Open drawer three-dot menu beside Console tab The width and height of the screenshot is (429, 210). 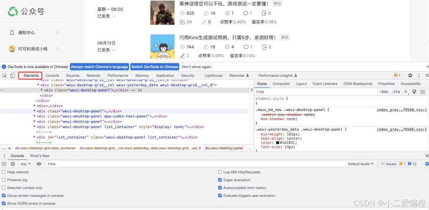tap(4, 156)
